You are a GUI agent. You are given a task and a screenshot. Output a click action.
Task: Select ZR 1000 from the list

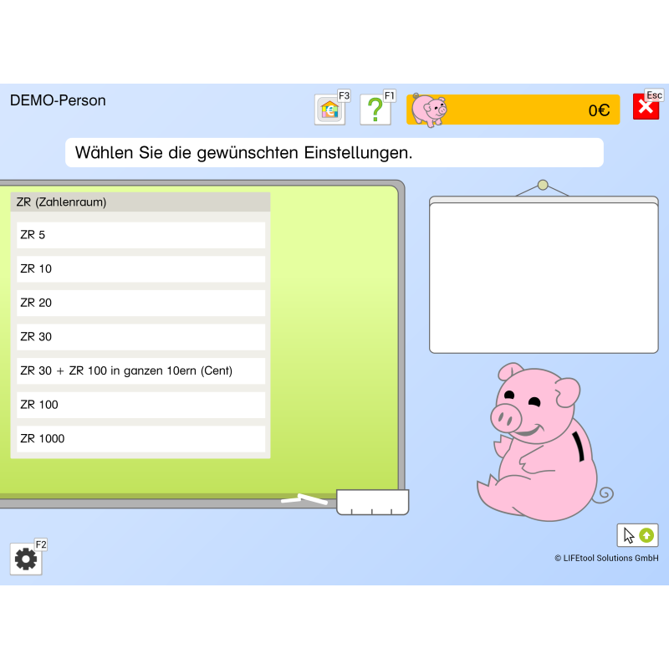140,439
